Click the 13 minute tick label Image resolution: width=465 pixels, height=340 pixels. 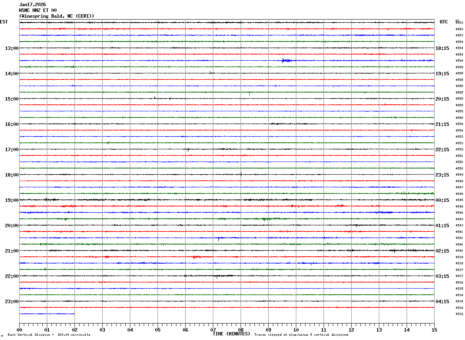tap(379, 330)
